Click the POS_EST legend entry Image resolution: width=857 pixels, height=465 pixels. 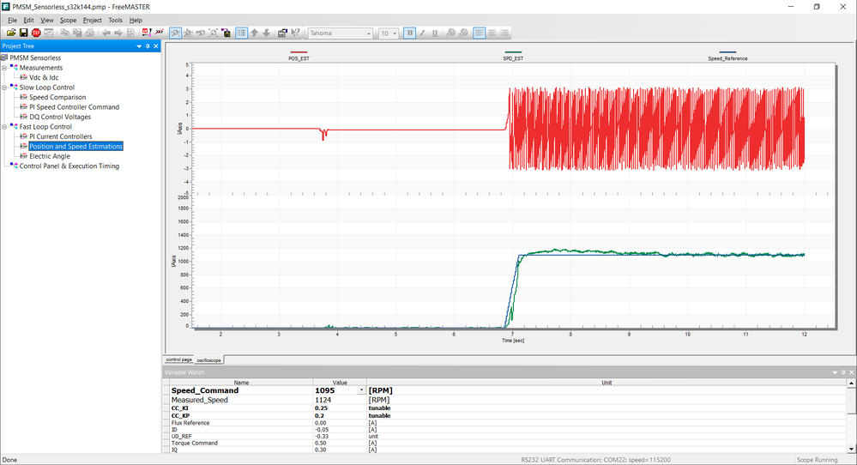pos(299,56)
